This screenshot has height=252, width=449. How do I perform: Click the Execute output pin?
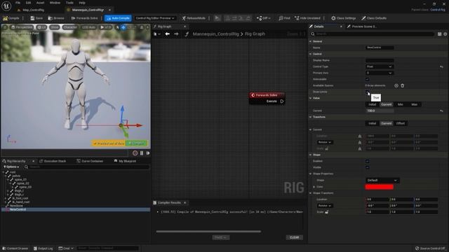point(282,101)
